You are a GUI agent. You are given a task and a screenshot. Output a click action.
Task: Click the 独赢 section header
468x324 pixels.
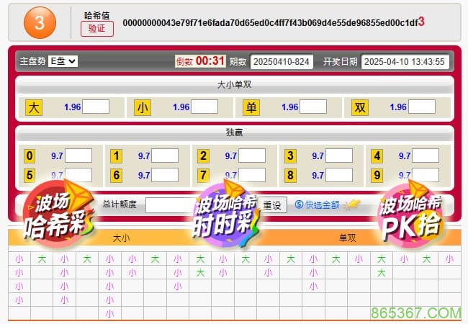coord(235,132)
